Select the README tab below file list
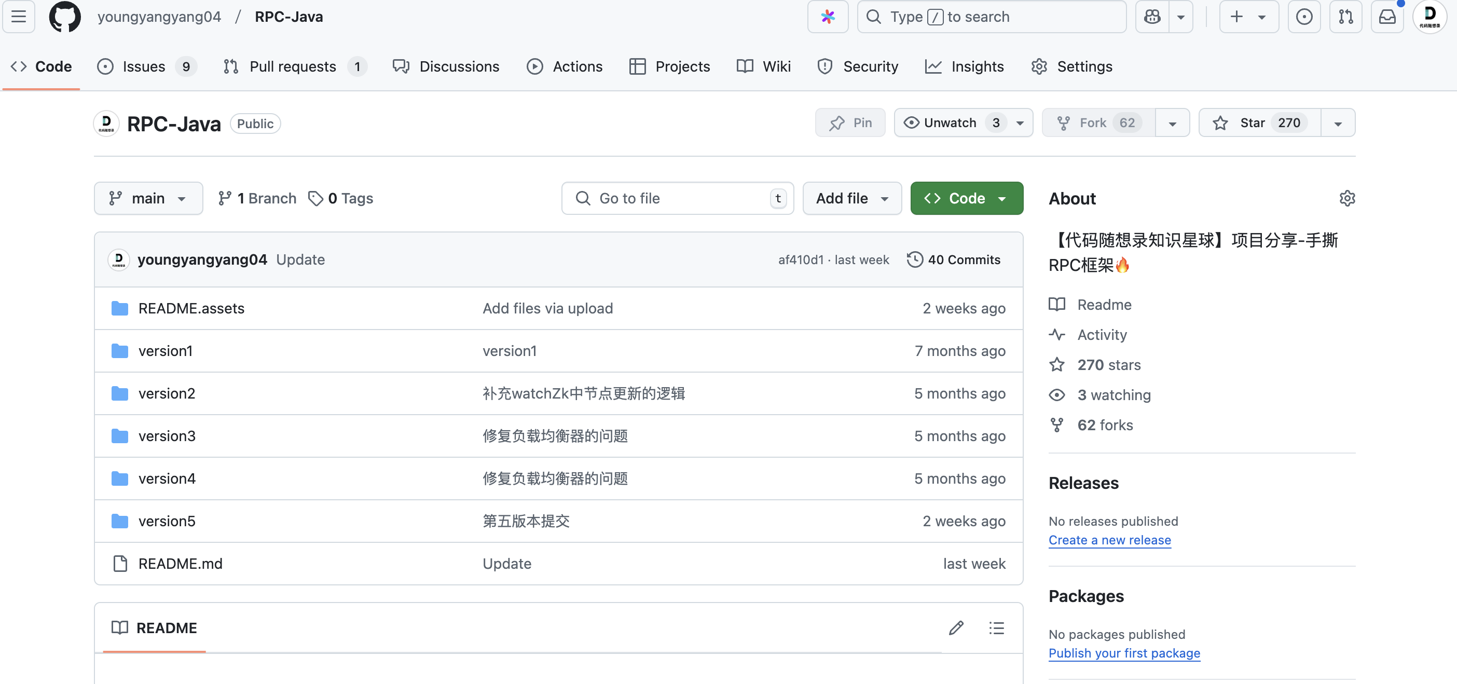Screen dimensions: 1457x684 [155, 628]
